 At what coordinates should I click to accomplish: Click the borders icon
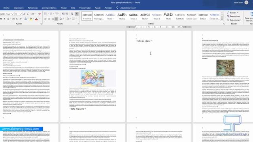click(74, 19)
